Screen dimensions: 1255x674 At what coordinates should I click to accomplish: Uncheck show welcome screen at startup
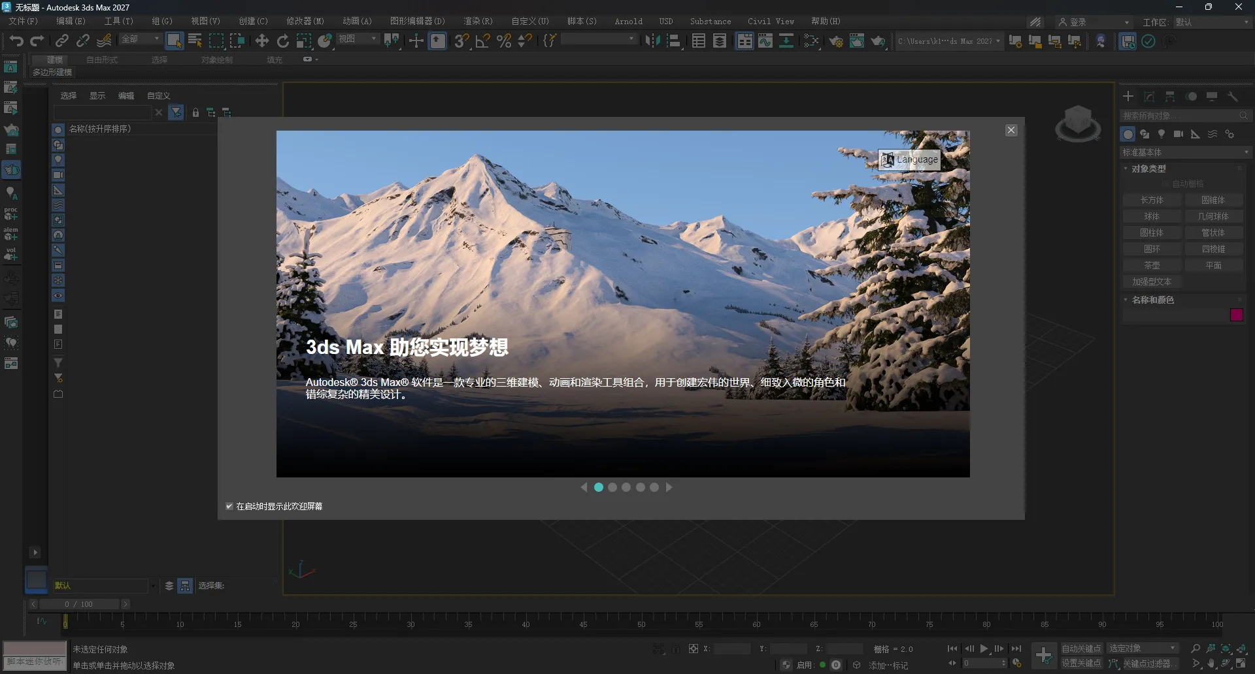click(229, 506)
